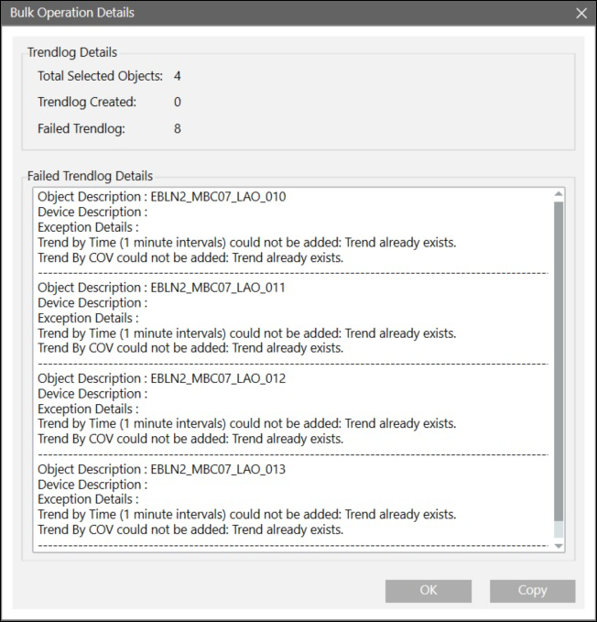
Task: Click the Trendlog Created value 0
Action: tap(178, 103)
